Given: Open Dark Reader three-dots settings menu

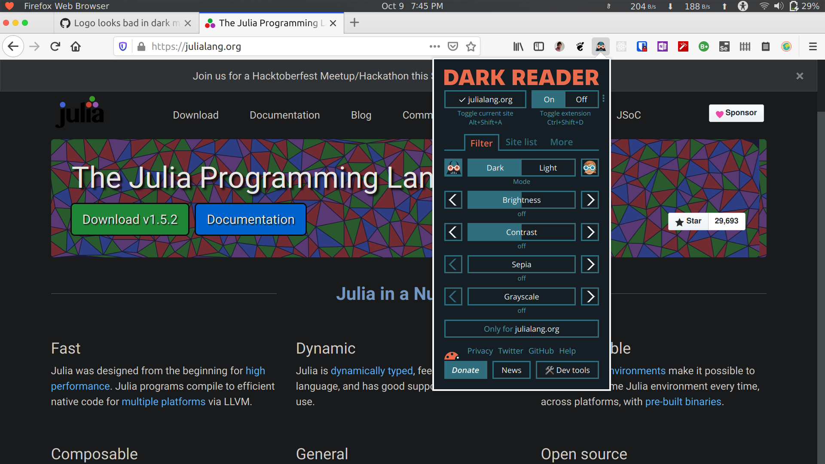Looking at the screenshot, I should pyautogui.click(x=604, y=99).
